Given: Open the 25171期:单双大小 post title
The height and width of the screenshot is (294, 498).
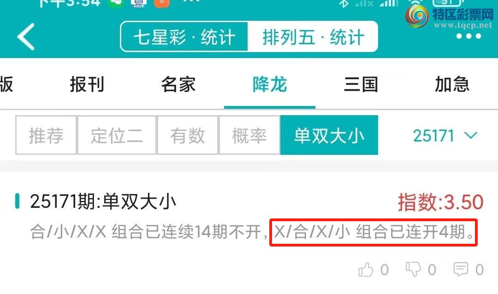Looking at the screenshot, I should pyautogui.click(x=103, y=201).
